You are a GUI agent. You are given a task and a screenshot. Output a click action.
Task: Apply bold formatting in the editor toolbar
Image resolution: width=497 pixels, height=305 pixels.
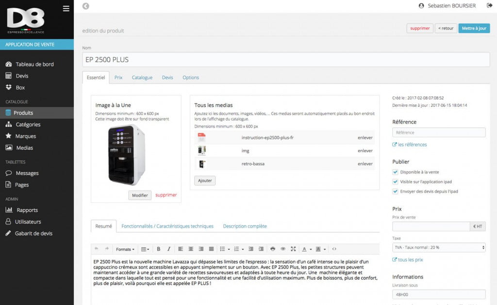coord(159,249)
